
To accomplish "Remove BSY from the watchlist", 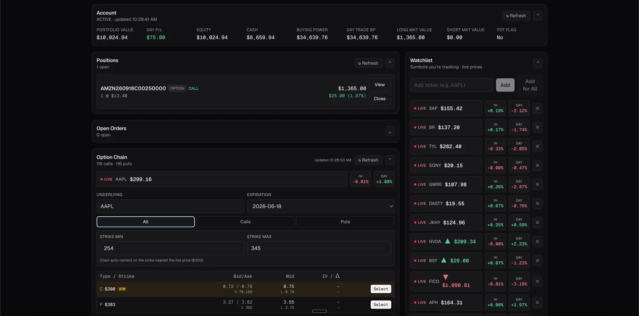I will (x=537, y=261).
